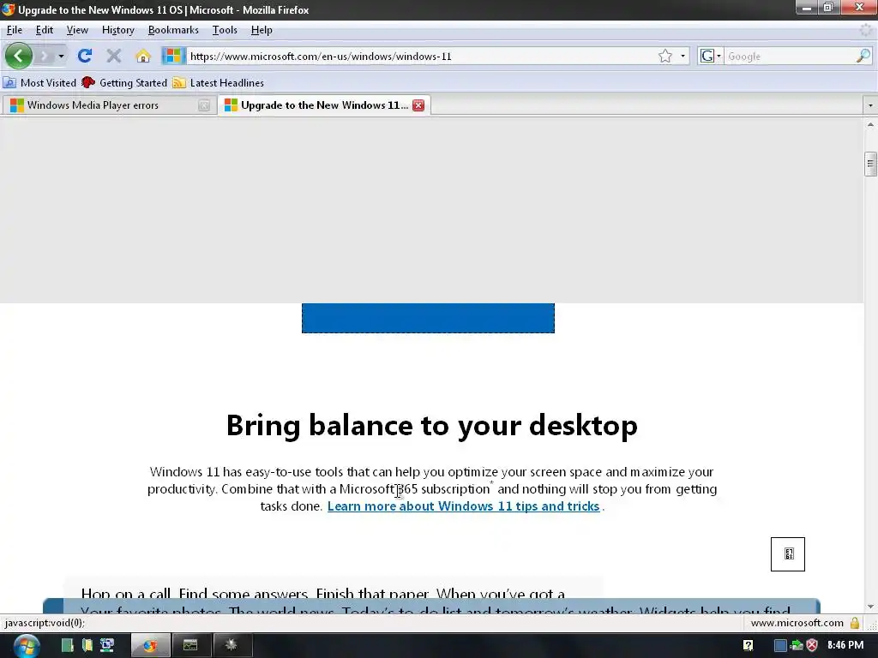This screenshot has width=878, height=658.
Task: Open the Tools menu
Action: tap(225, 30)
